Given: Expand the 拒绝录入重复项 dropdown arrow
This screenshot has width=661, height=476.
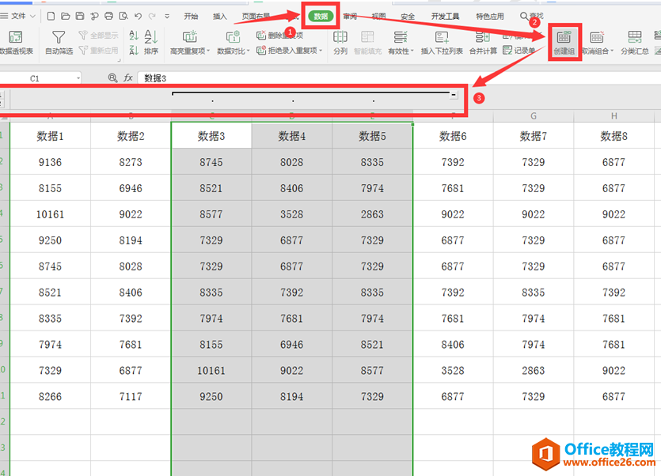Looking at the screenshot, I should (x=321, y=51).
